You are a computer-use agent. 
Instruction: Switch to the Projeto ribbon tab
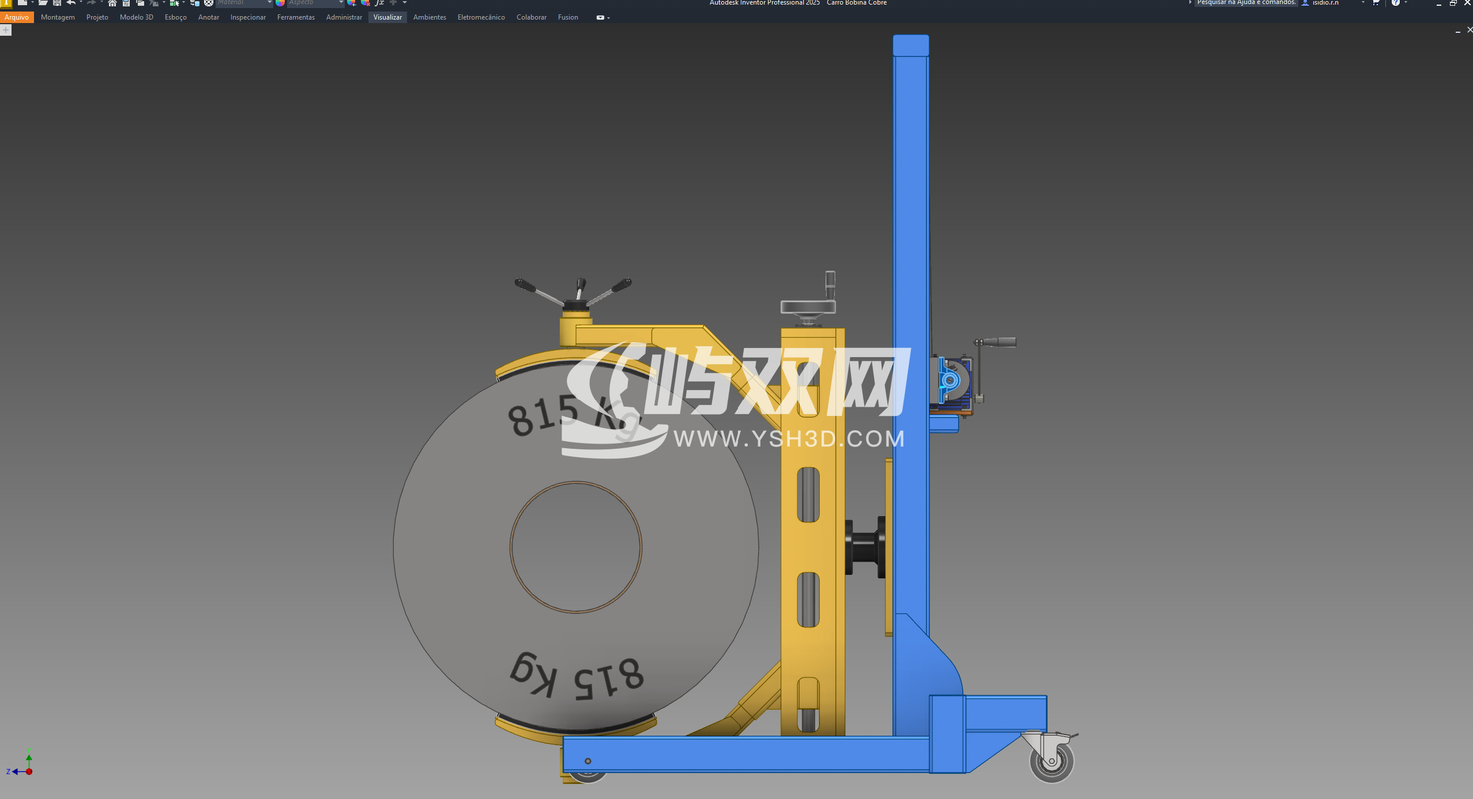[97, 17]
